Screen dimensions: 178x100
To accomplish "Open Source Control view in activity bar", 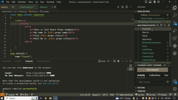I will click(x=175, y=23).
